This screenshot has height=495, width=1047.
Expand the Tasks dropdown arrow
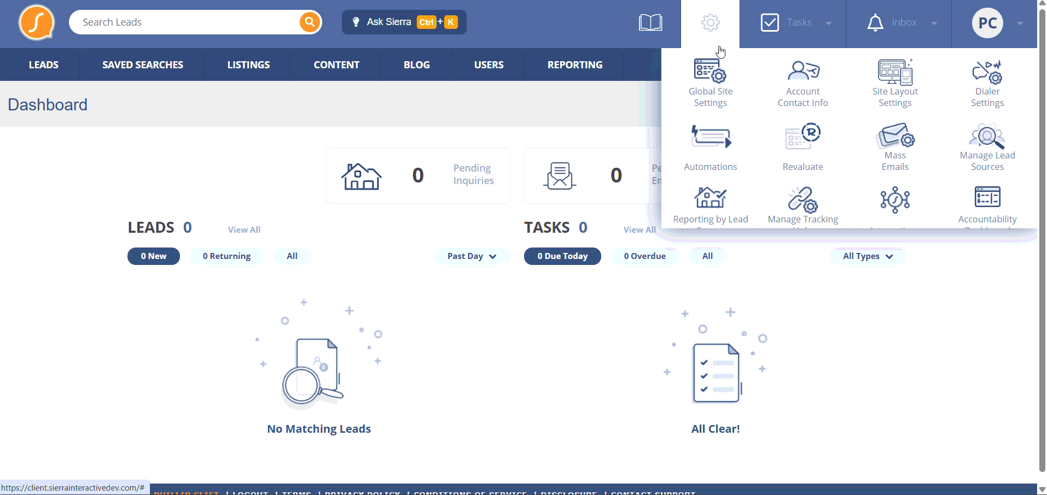click(829, 23)
